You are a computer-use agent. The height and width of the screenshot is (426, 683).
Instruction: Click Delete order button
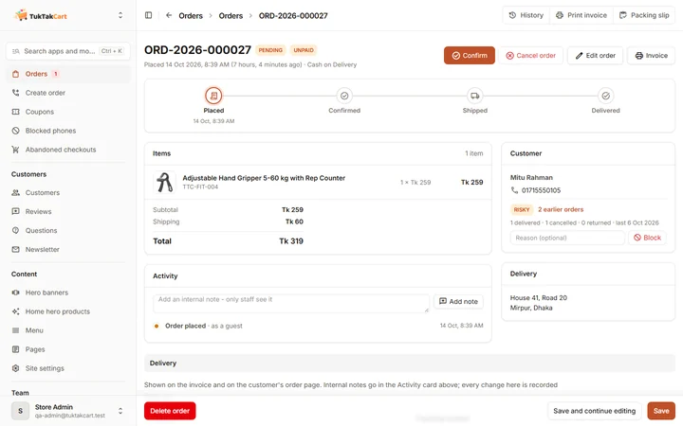click(x=170, y=411)
